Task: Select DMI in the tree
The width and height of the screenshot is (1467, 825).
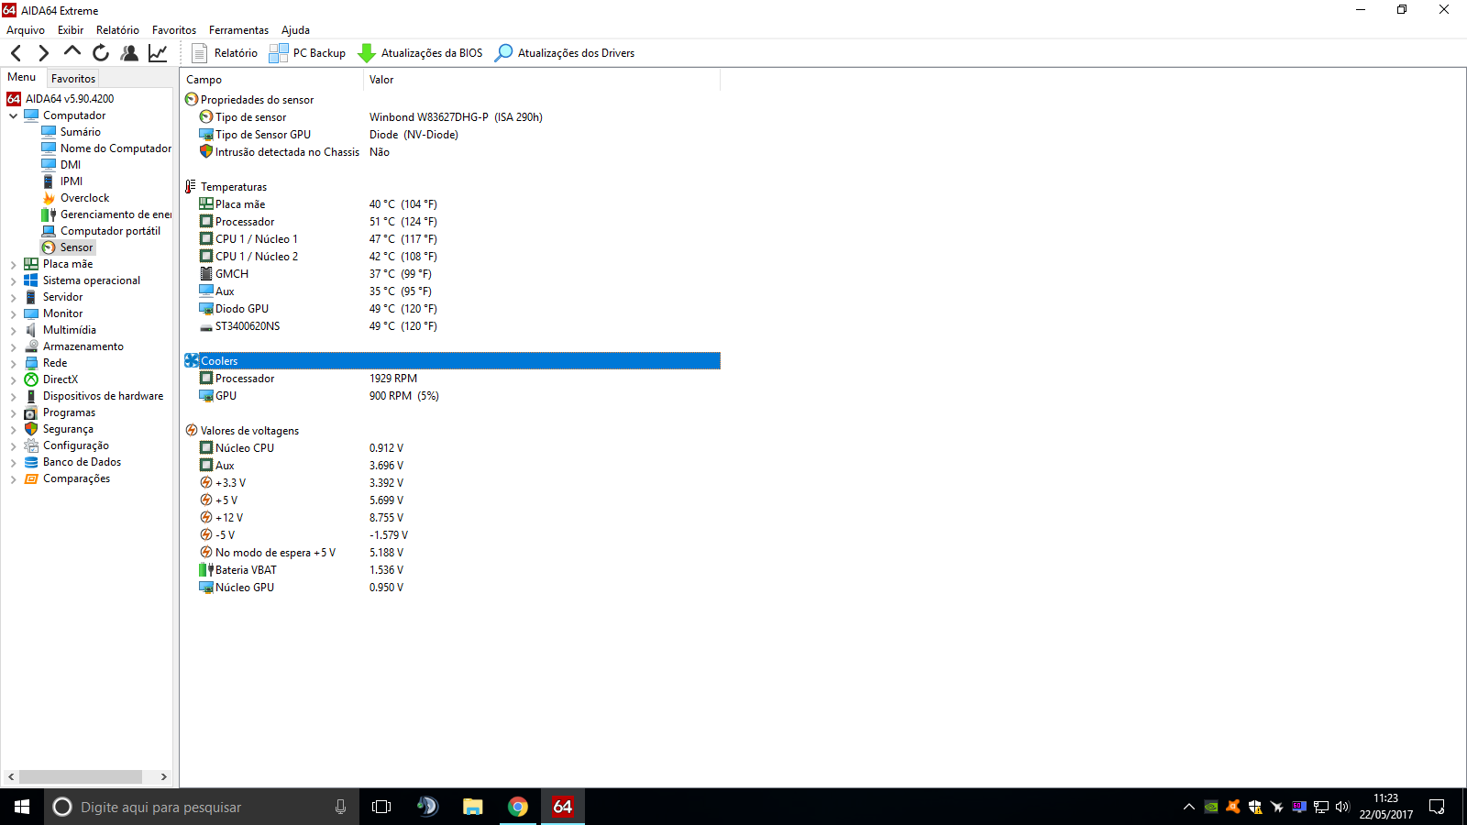Action: 61,165
